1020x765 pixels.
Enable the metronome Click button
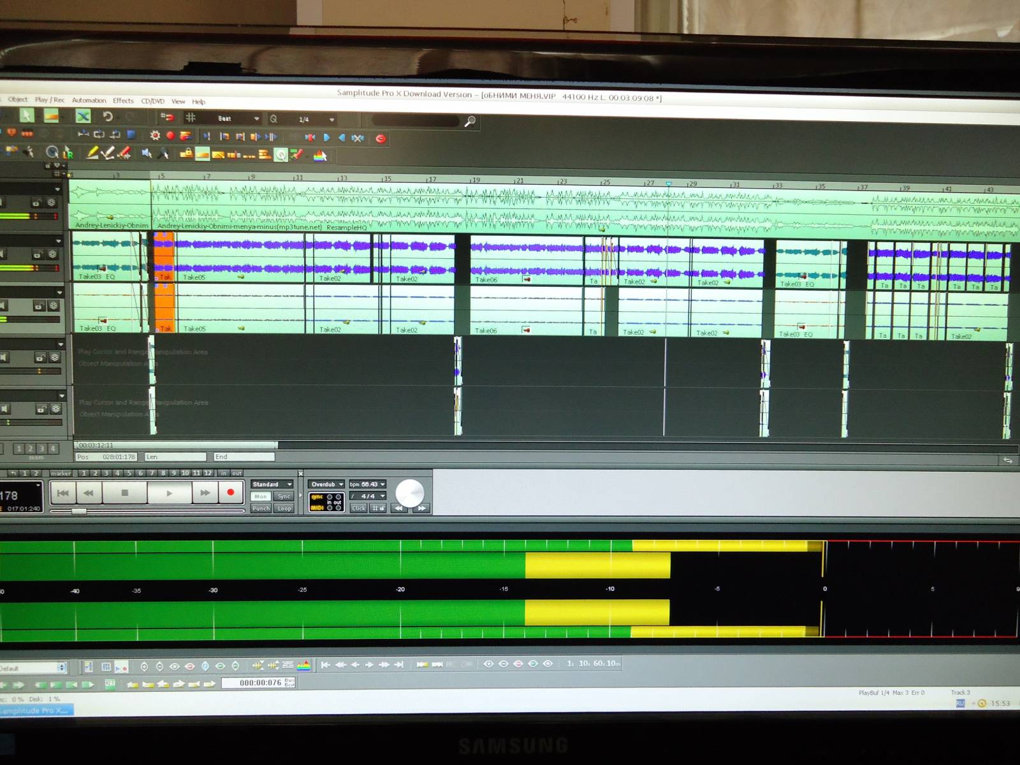click(359, 508)
